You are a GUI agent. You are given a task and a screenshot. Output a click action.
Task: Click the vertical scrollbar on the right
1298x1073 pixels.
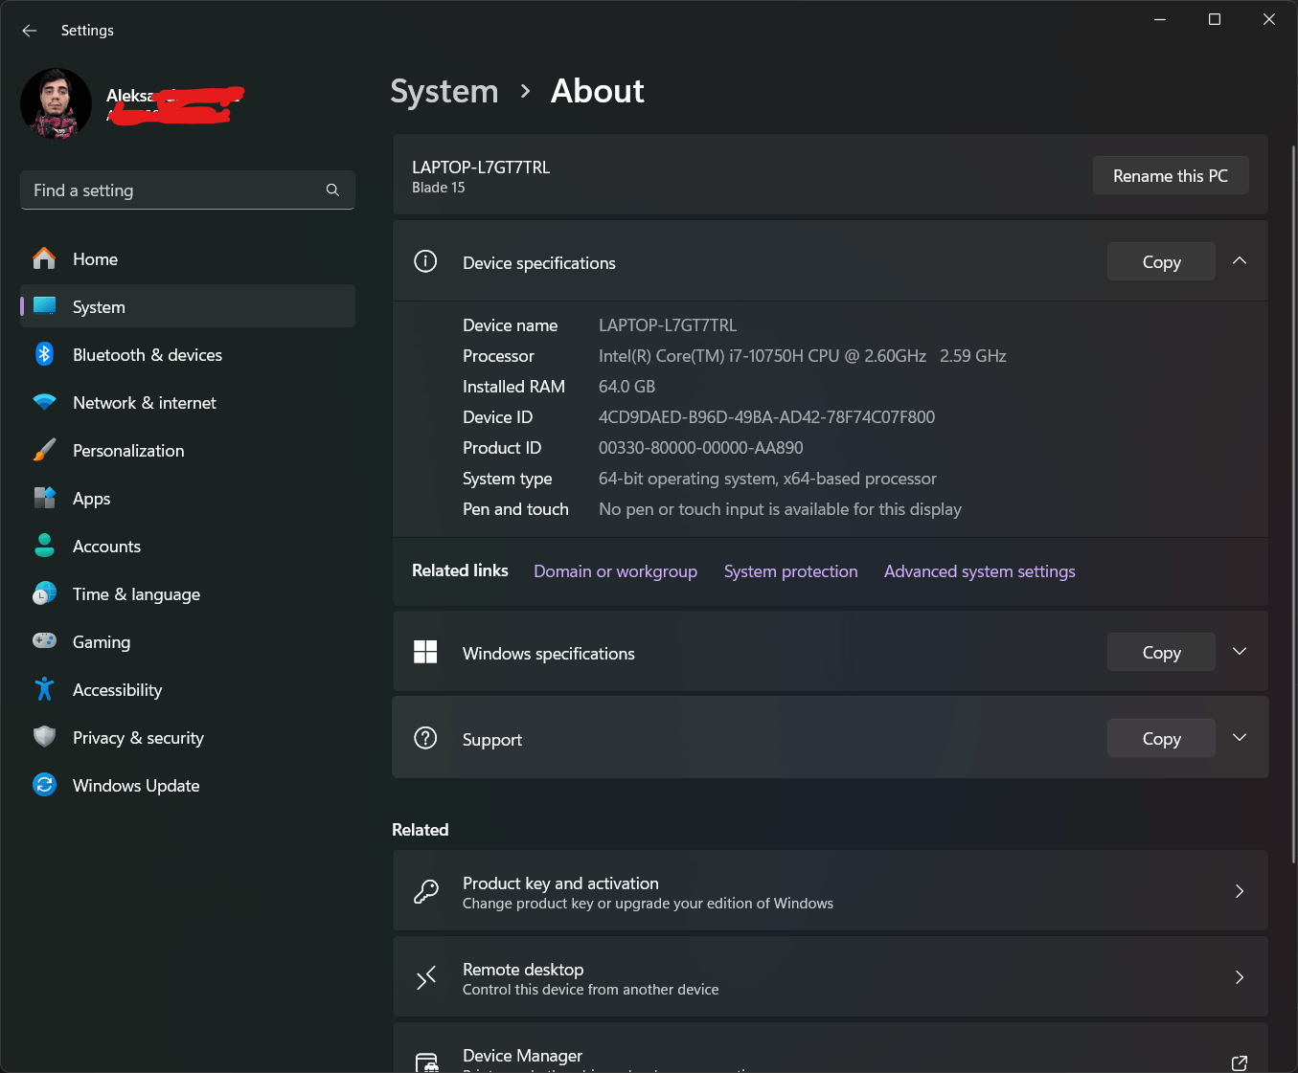[1293, 503]
